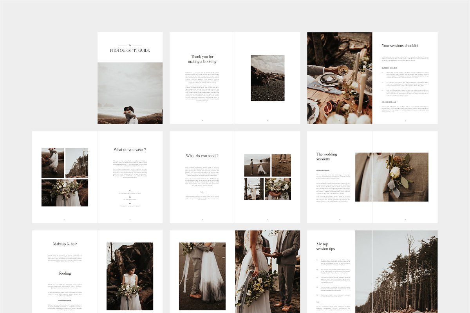The image size is (470, 313).
Task: Click the 'Your sessions checklist' heading
Action: (x=400, y=45)
